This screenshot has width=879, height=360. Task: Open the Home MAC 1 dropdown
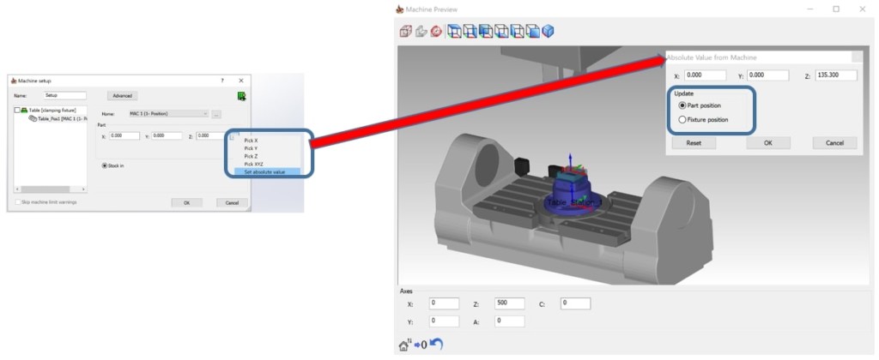click(168, 114)
